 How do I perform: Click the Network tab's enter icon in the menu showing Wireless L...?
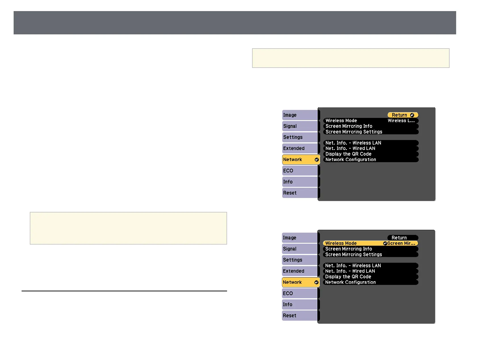pyautogui.click(x=316, y=160)
